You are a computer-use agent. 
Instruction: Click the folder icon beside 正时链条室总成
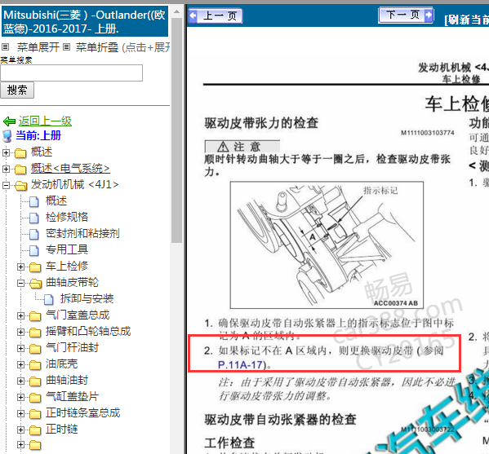tap(35, 414)
